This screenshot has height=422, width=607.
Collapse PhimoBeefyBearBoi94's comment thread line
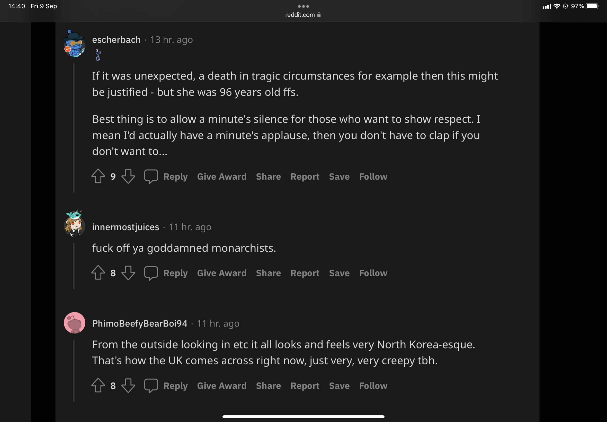pyautogui.click(x=74, y=371)
